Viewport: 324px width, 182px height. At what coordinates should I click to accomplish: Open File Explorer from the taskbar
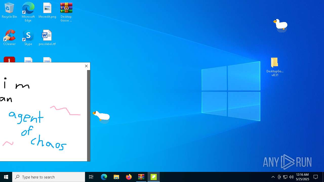[x=116, y=177]
